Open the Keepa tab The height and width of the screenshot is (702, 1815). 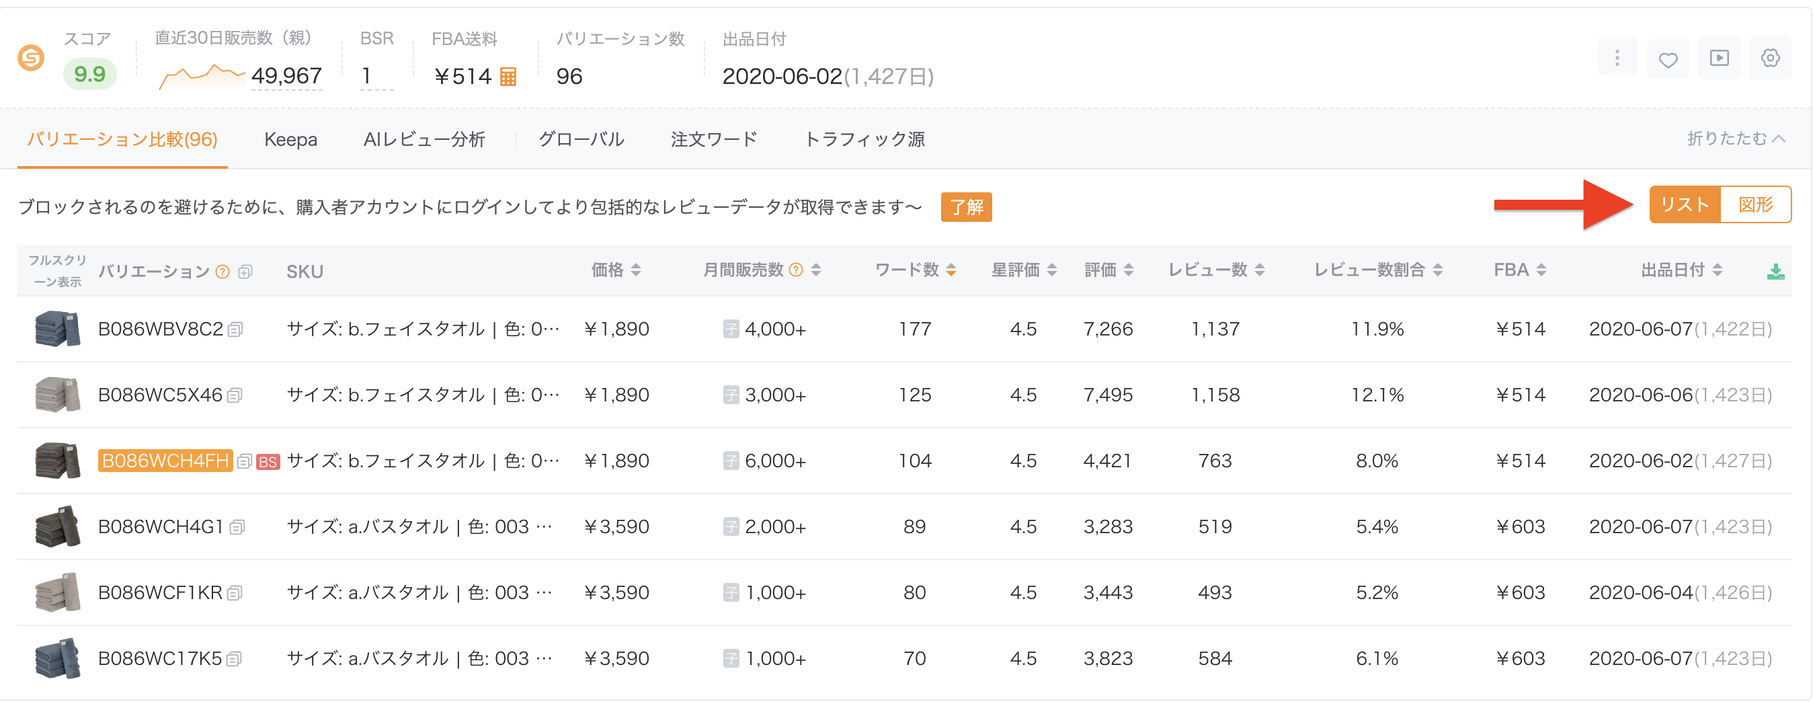pos(290,140)
